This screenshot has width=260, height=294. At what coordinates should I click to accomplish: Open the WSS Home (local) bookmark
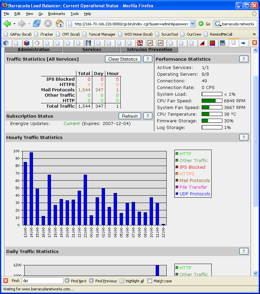(x=135, y=34)
